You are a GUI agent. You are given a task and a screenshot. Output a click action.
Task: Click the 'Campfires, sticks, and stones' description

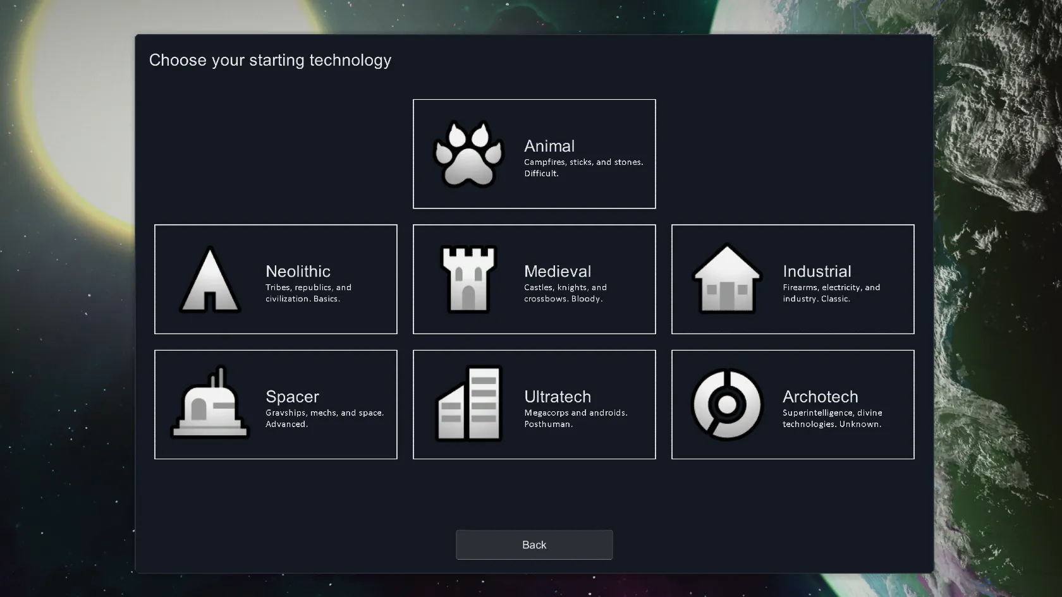(x=583, y=167)
